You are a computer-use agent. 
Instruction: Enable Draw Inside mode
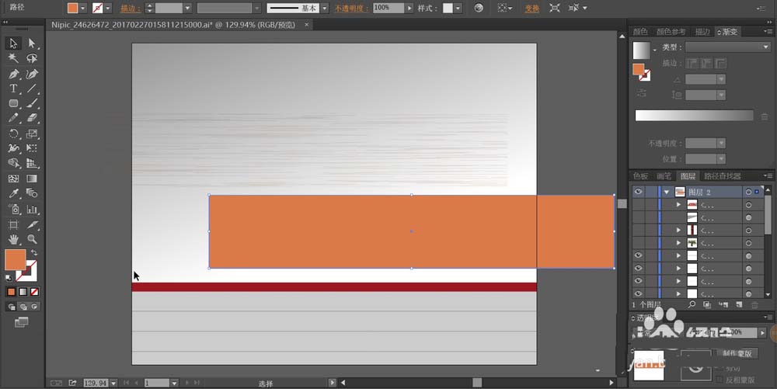[x=34, y=307]
